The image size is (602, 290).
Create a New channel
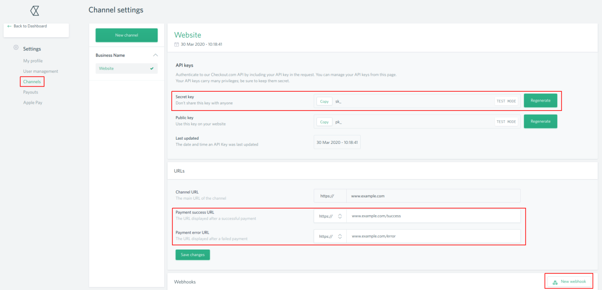pos(127,35)
